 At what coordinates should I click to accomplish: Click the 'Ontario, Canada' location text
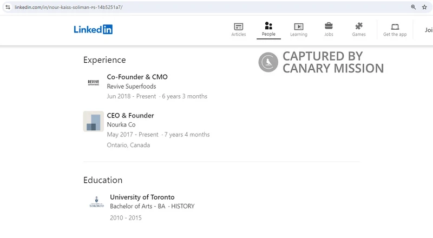coord(128,145)
